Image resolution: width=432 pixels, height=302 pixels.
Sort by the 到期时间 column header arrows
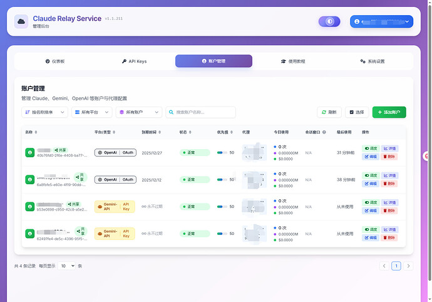160,132
